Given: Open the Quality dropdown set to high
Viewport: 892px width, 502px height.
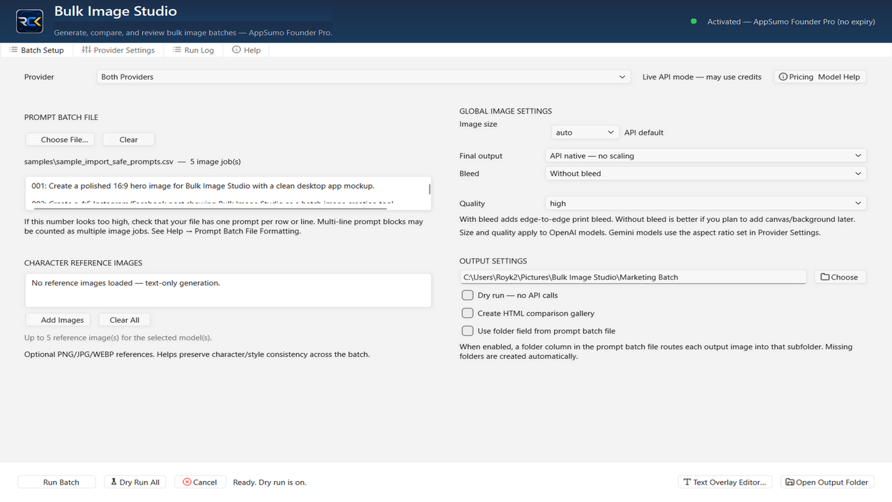Looking at the screenshot, I should [705, 204].
